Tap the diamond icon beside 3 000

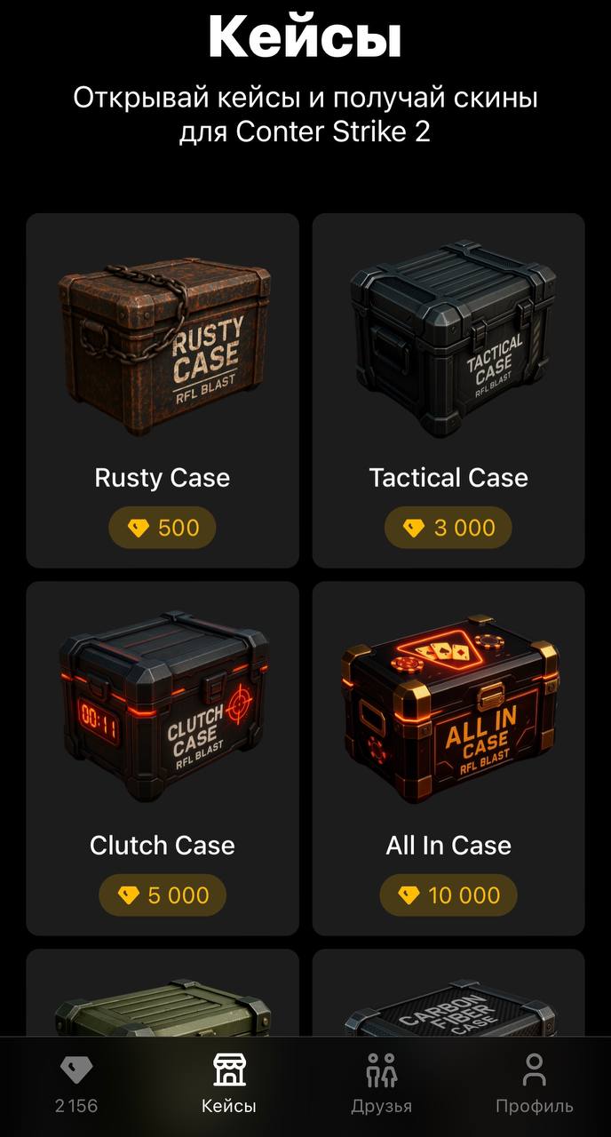pos(414,529)
